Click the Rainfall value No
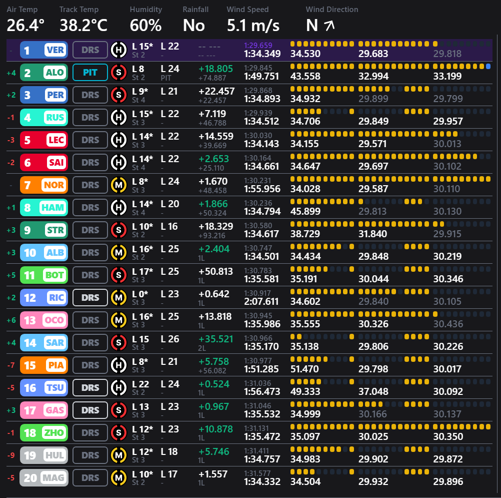The height and width of the screenshot is (498, 501). coord(193,26)
